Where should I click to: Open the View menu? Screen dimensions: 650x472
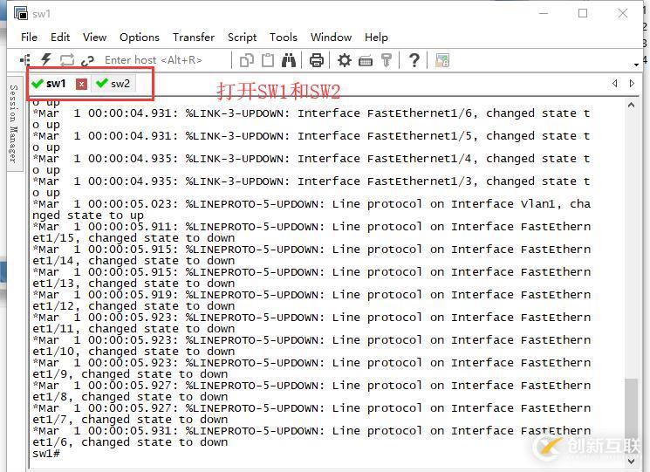(x=94, y=38)
